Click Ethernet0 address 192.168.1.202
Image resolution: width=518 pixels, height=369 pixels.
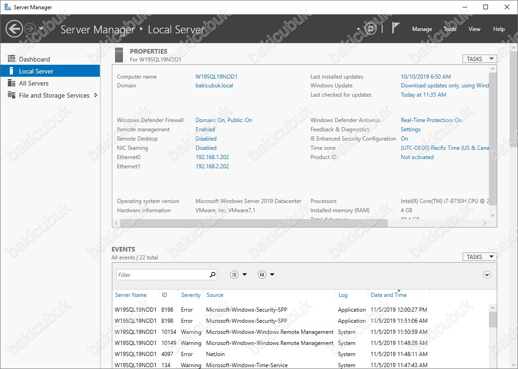coord(212,157)
